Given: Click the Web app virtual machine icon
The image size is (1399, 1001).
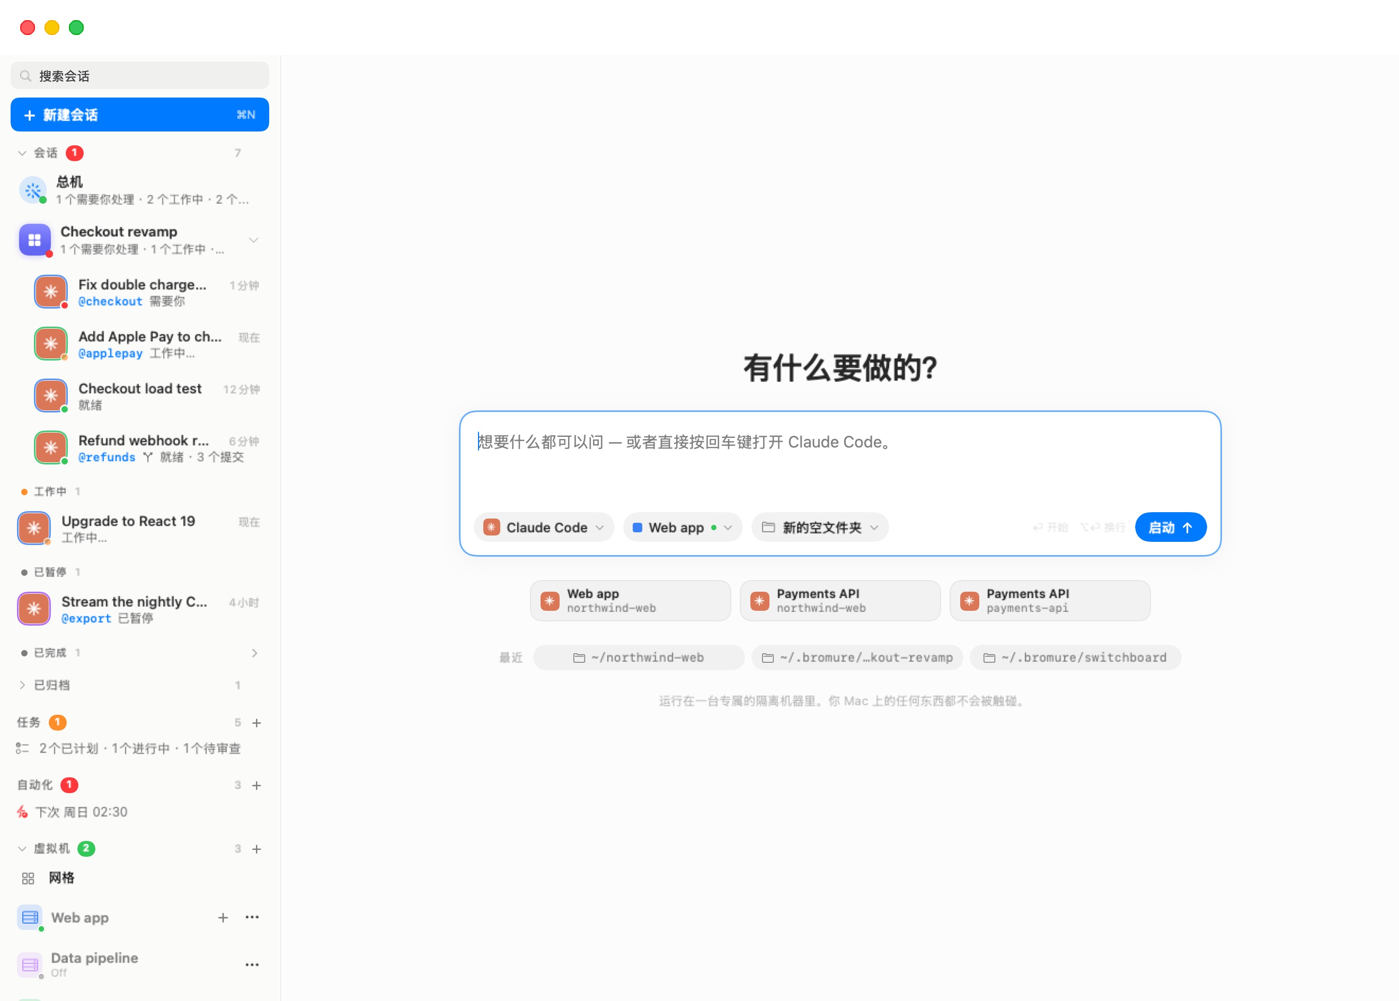Looking at the screenshot, I should 30,918.
